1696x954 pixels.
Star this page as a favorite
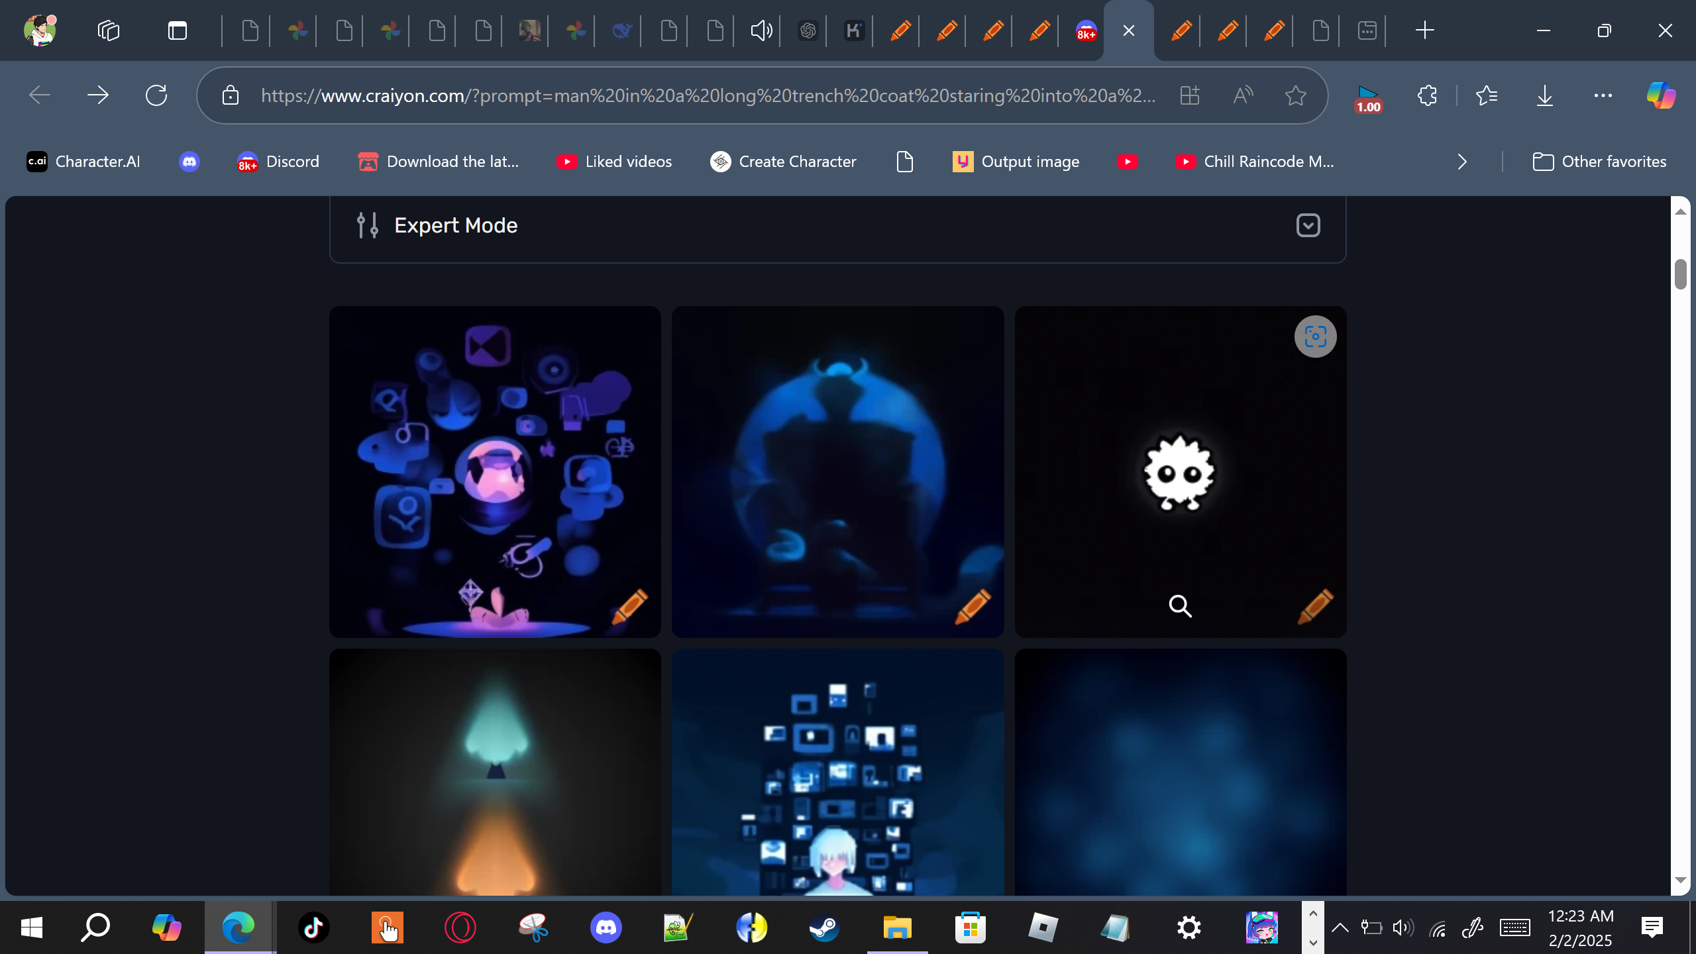point(1295,96)
